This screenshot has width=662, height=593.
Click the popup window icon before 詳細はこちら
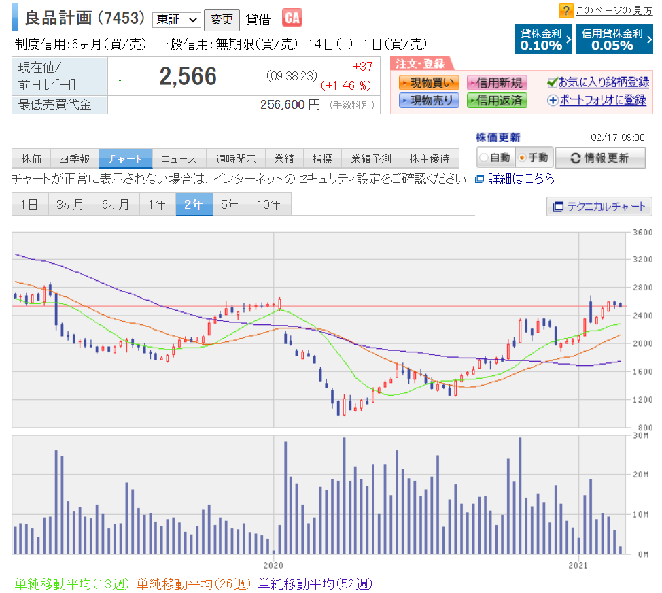coord(479,179)
